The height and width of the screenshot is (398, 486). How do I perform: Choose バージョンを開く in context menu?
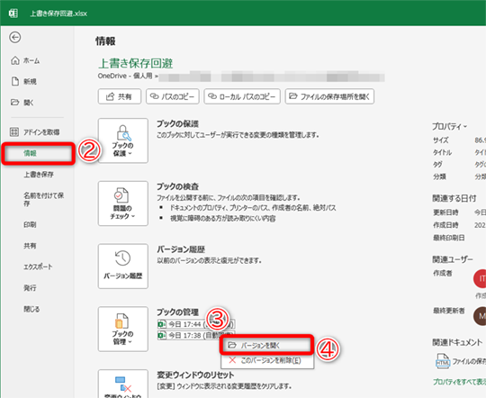[x=266, y=345]
